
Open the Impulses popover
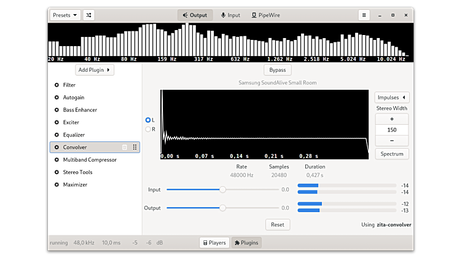point(391,97)
